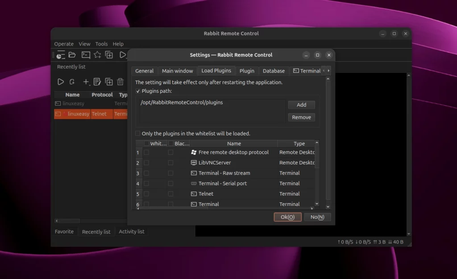Image resolution: width=457 pixels, height=279 pixels.
Task: Click the refresh icon in Recently list toolbar
Action: tap(72, 82)
